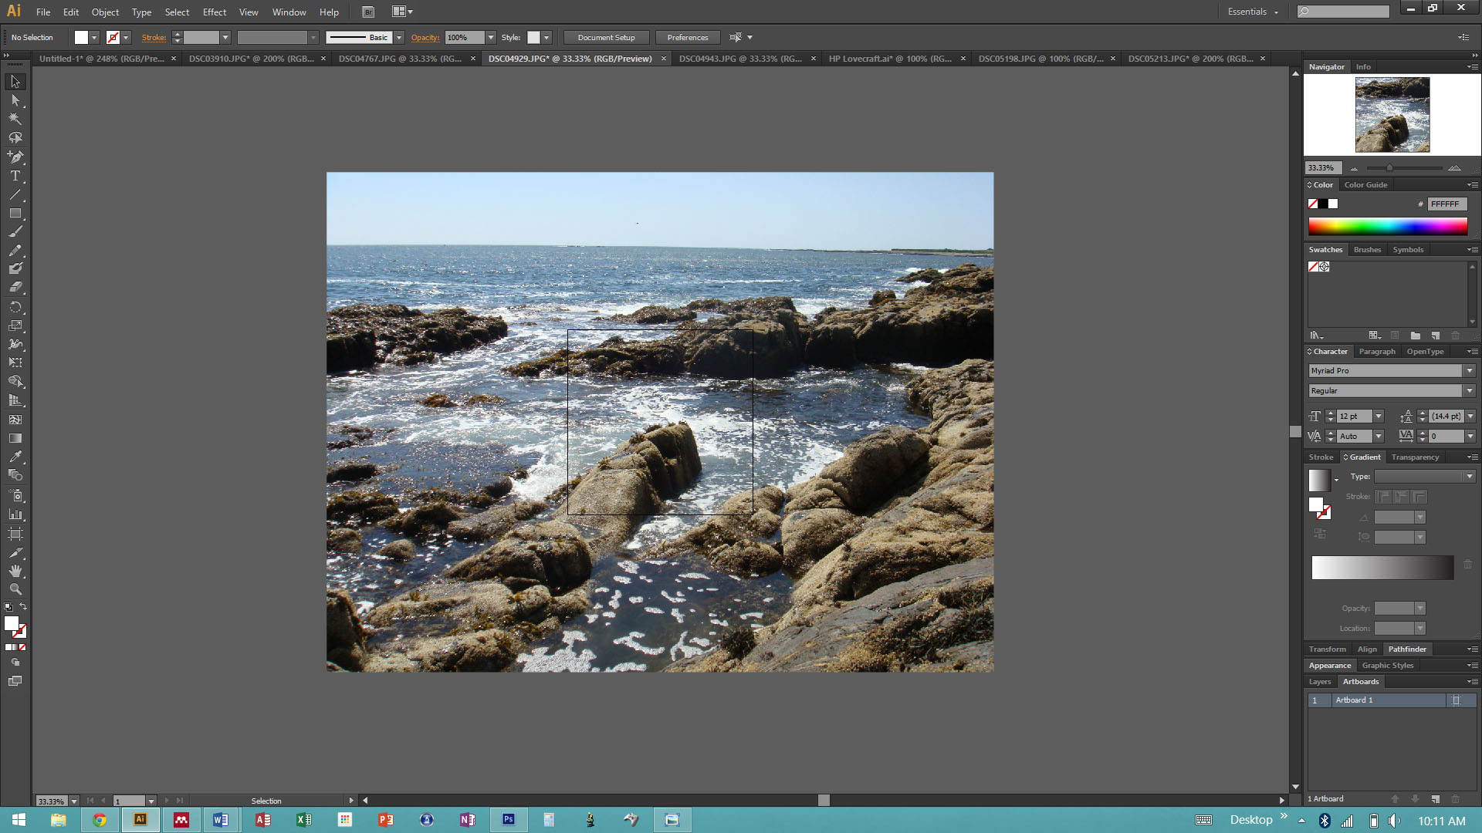Expand the Gradient Type dropdown
1482x833 pixels.
pos(1470,477)
